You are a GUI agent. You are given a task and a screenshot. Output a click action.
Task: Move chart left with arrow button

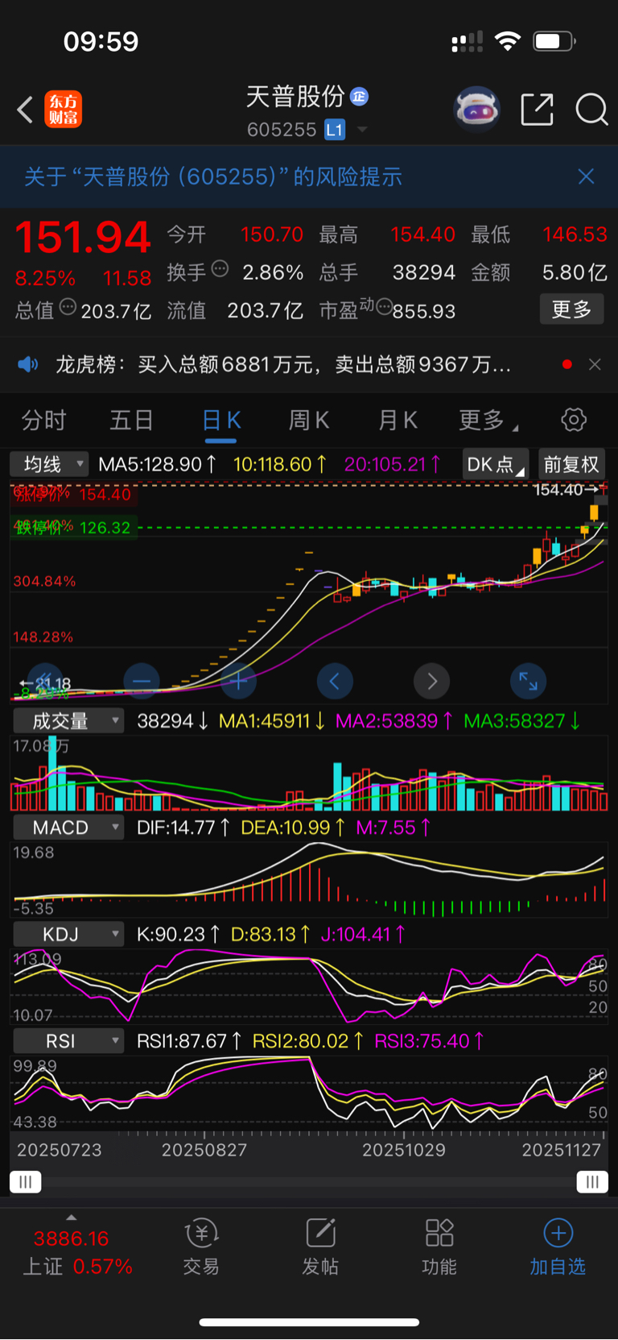335,682
